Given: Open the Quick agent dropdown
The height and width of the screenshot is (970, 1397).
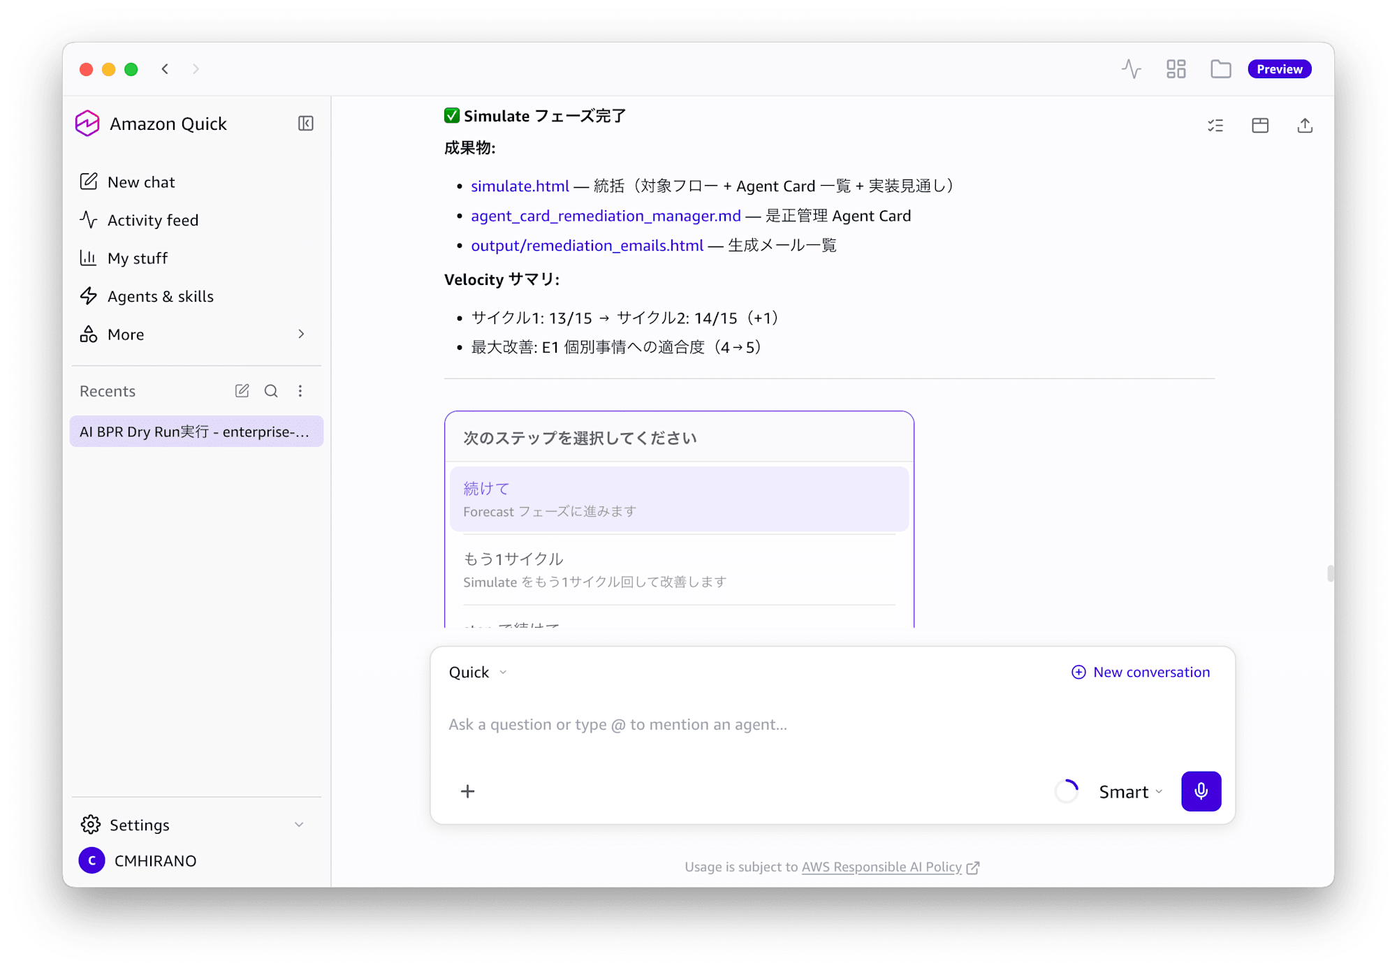Looking at the screenshot, I should coord(478,673).
